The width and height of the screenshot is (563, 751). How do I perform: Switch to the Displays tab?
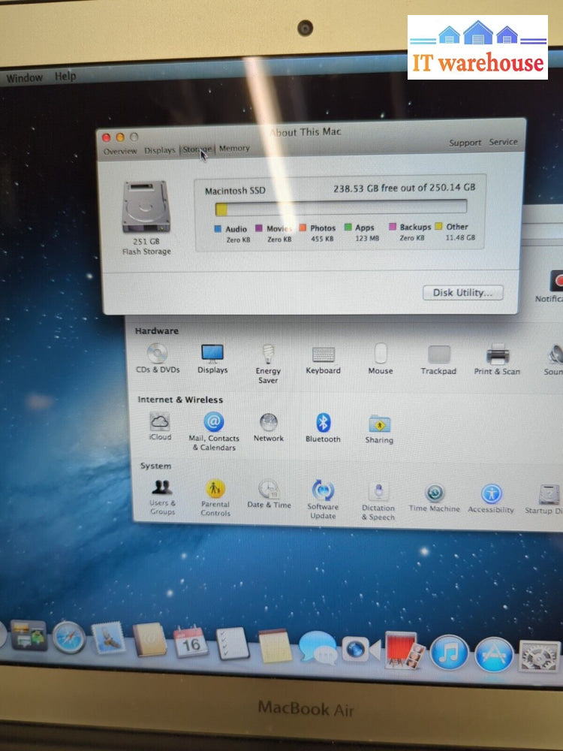(160, 150)
